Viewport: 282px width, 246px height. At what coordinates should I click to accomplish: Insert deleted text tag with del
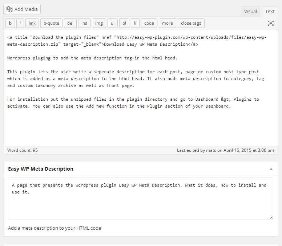coord(70,23)
